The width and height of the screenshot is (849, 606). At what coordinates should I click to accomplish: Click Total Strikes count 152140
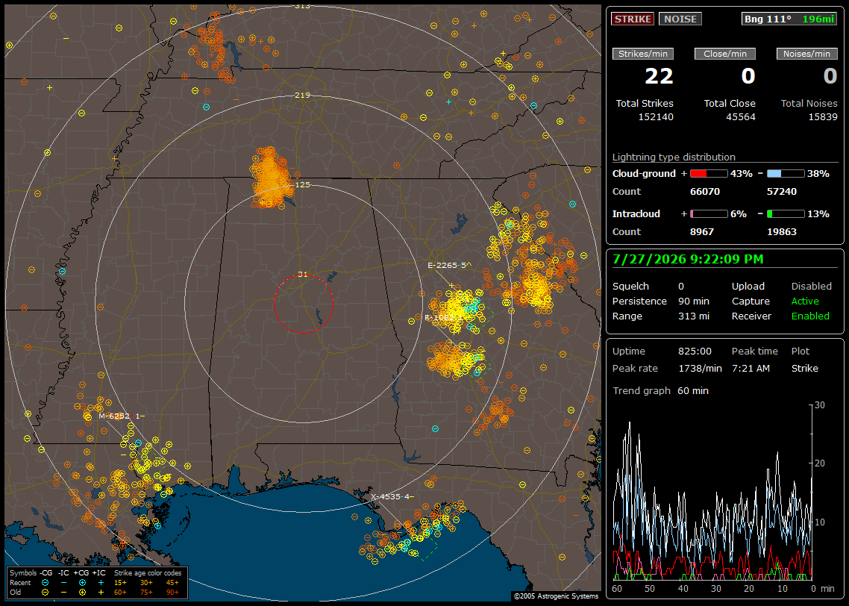[656, 117]
